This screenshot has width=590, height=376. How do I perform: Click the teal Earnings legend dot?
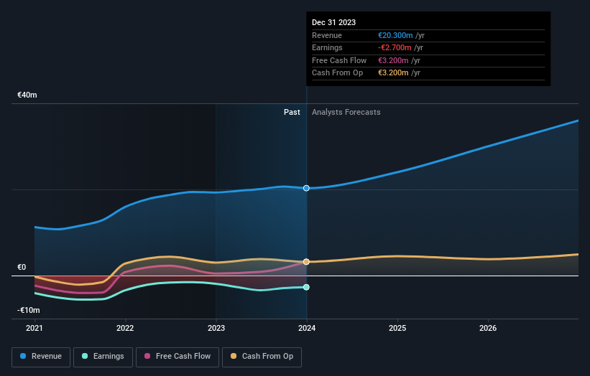pos(85,356)
